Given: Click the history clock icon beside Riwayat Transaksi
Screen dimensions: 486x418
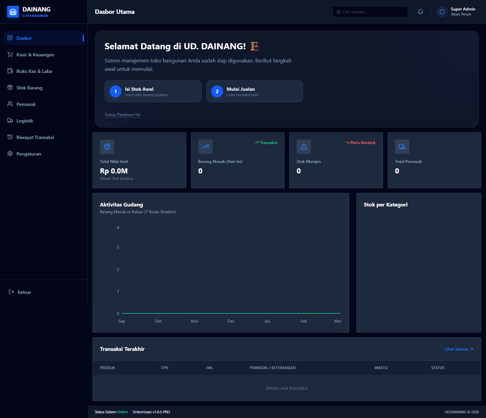Looking at the screenshot, I should coord(10,137).
